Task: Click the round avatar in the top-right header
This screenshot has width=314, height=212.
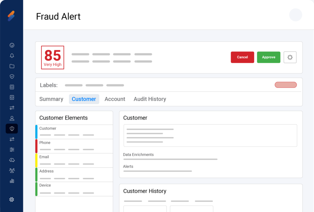Action: [296, 15]
